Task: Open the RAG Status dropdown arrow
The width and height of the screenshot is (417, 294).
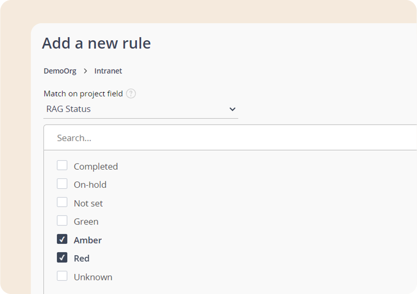Action: [232, 109]
